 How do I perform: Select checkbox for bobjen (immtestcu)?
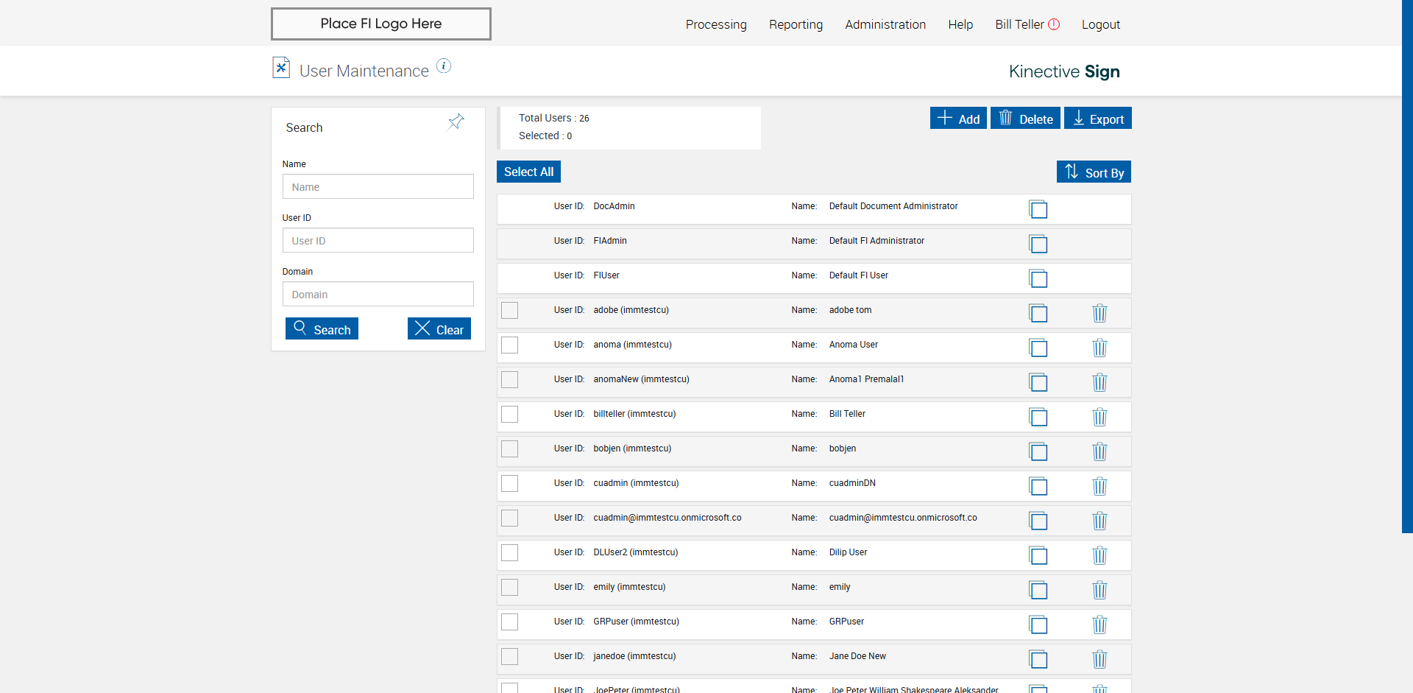click(x=509, y=448)
